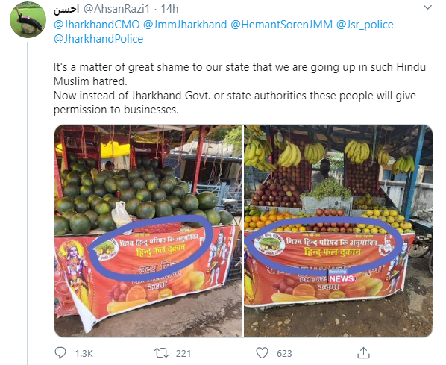Open the author's round profile avatar

[x=28, y=20]
